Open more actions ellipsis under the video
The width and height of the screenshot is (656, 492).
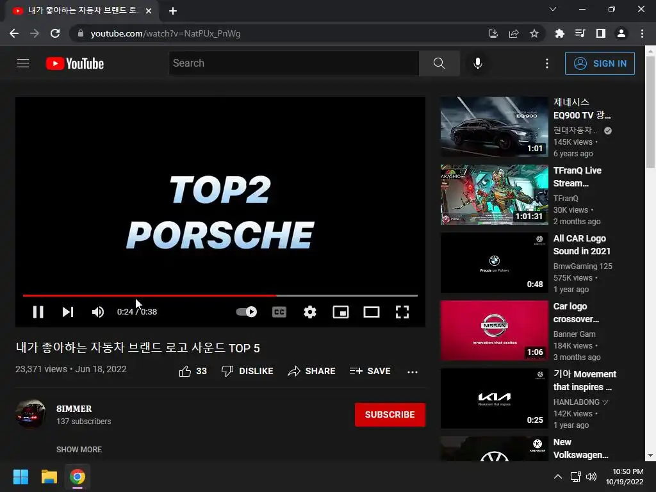(x=413, y=372)
